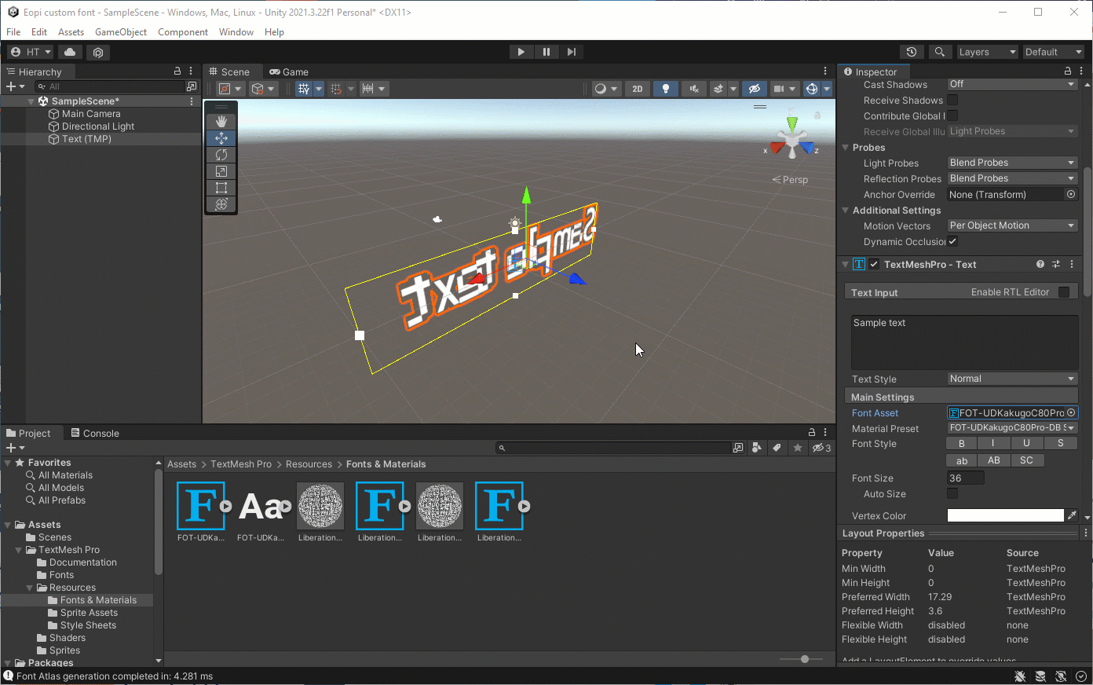1093x685 pixels.
Task: Open the Assets menu
Action: coord(71,32)
